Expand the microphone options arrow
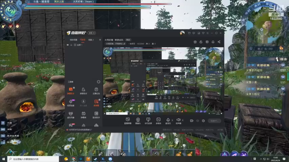Image resolution: width=289 pixels, height=162 pixels. click(172, 120)
